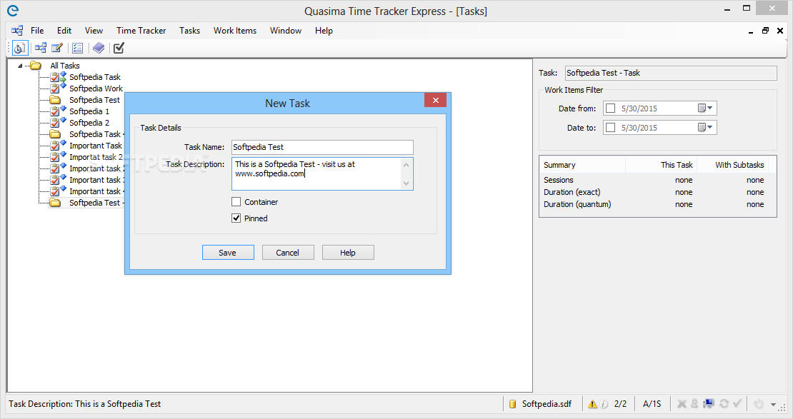Click the Cancel button
The image size is (793, 419).
288,252
